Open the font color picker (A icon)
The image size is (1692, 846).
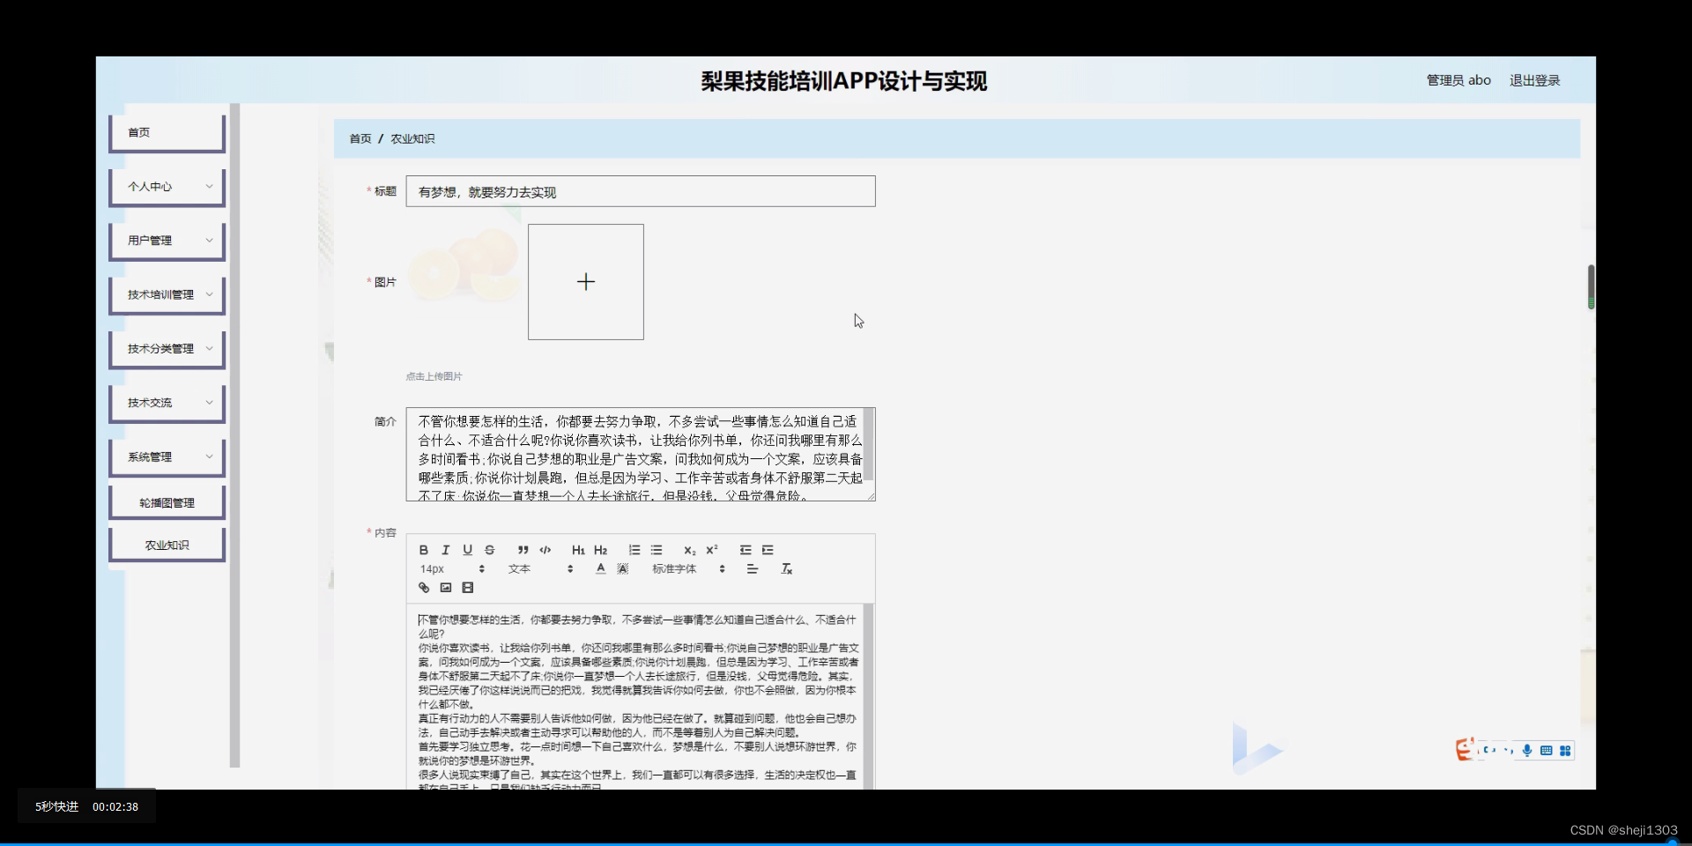tap(600, 568)
